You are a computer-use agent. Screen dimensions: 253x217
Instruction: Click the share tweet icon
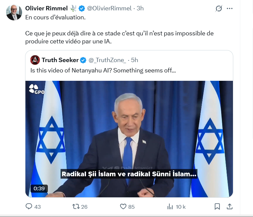pos(230,207)
